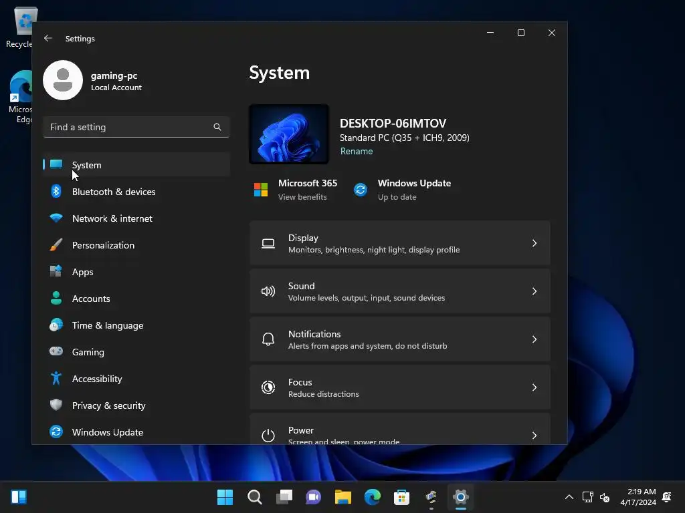This screenshot has height=513, width=685.
Task: Open Personalization category
Action: (136, 245)
